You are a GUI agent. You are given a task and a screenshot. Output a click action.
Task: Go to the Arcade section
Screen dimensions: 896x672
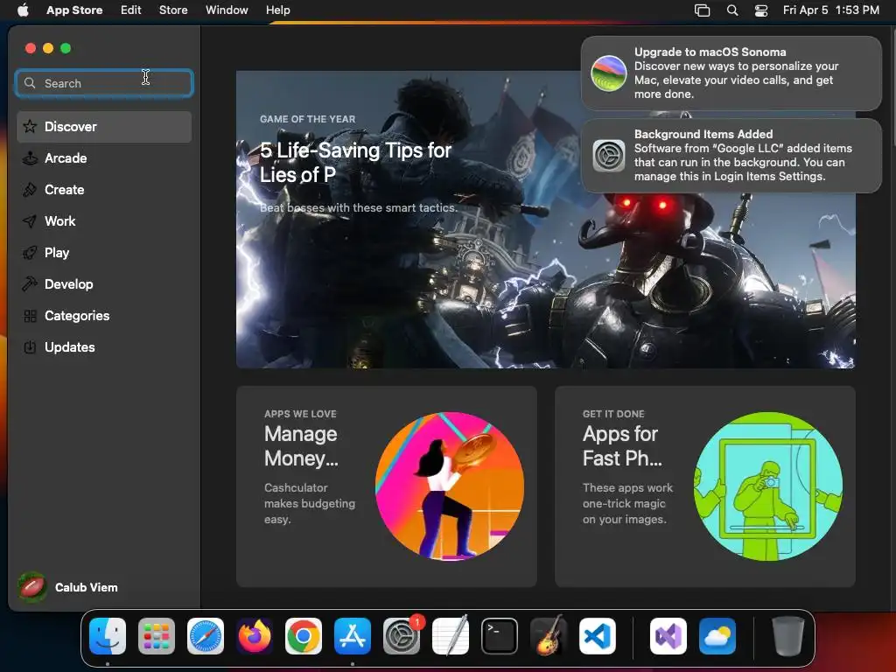pyautogui.click(x=104, y=158)
